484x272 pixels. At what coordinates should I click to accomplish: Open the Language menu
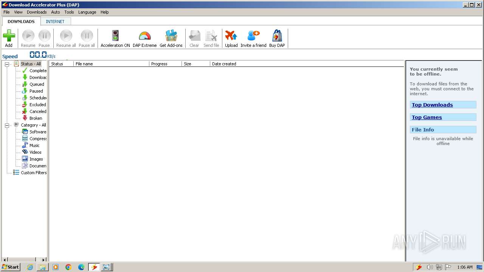(x=87, y=12)
